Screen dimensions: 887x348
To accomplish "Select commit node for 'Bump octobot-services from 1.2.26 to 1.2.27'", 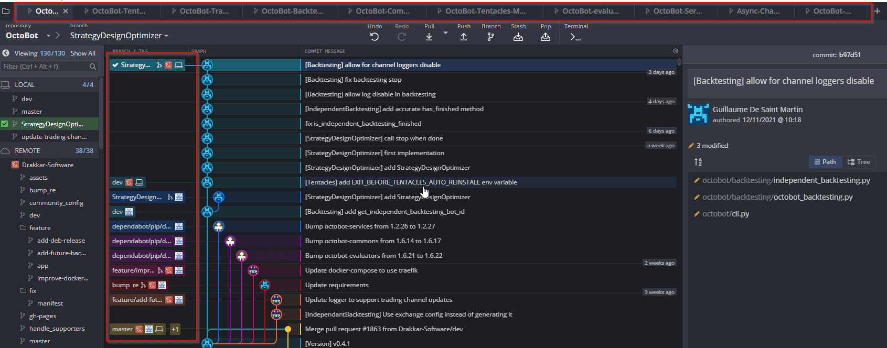I will click(219, 226).
